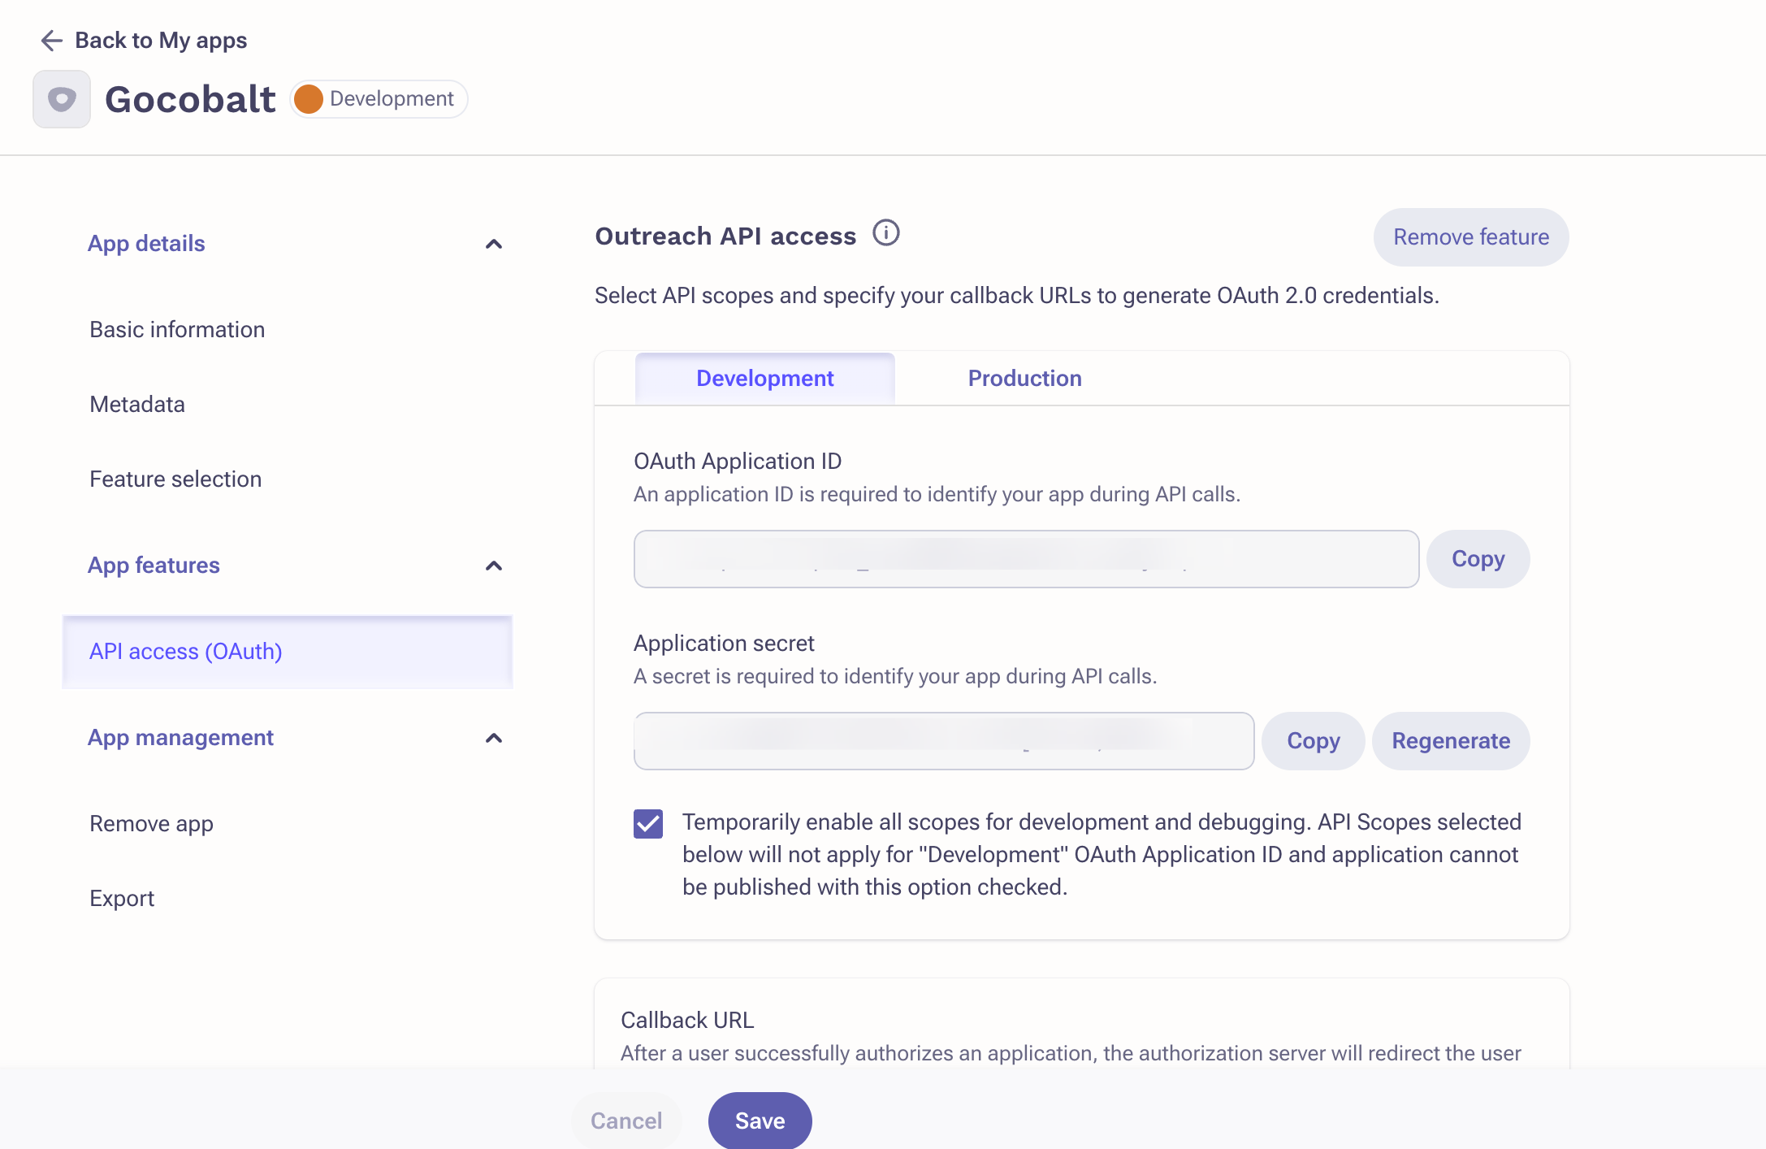Switch to the Production tab
1766x1149 pixels.
pos(1024,379)
